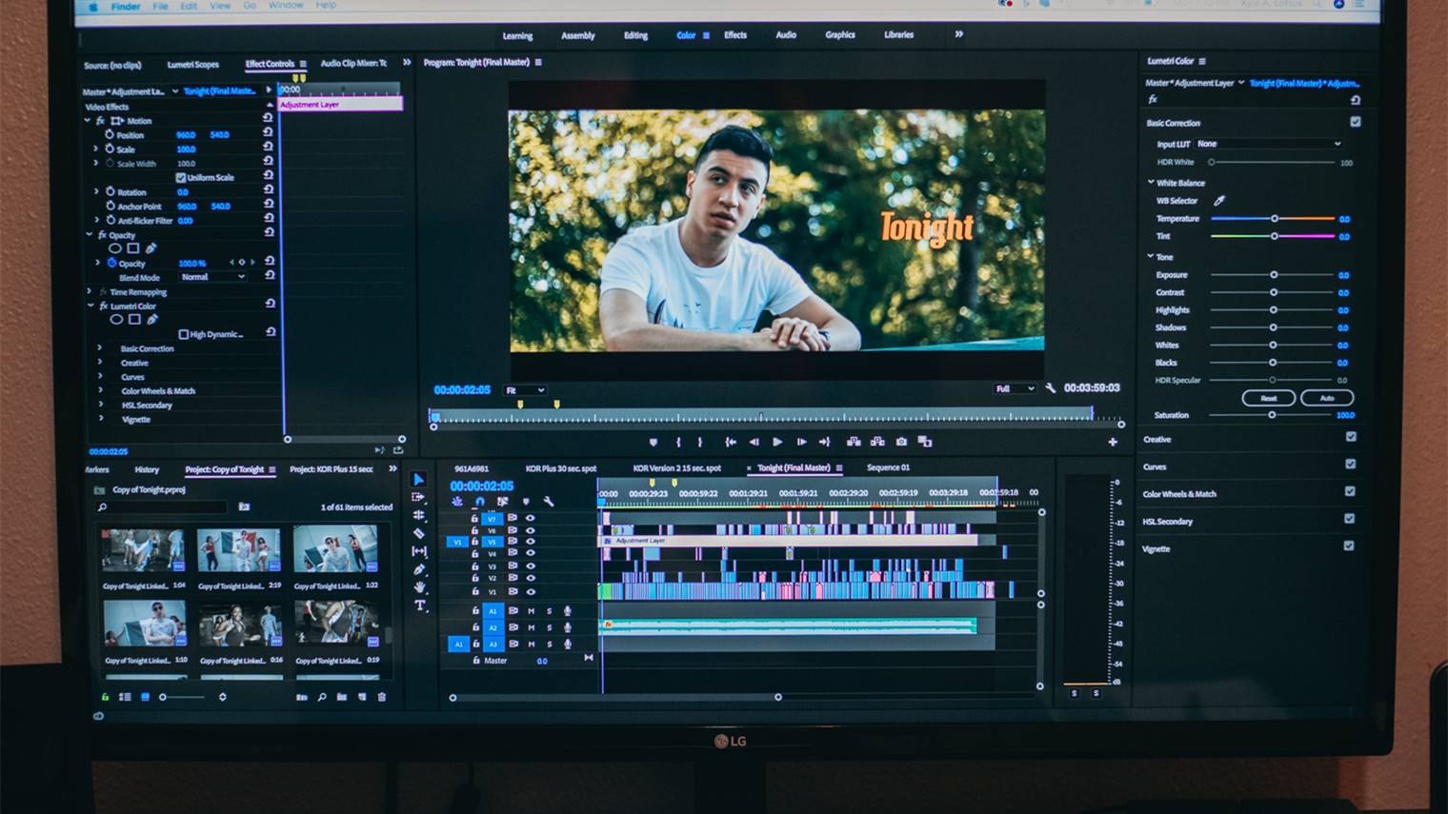Image resolution: width=1448 pixels, height=814 pixels.
Task: Show more workspaces overflow chevron
Action: (959, 34)
